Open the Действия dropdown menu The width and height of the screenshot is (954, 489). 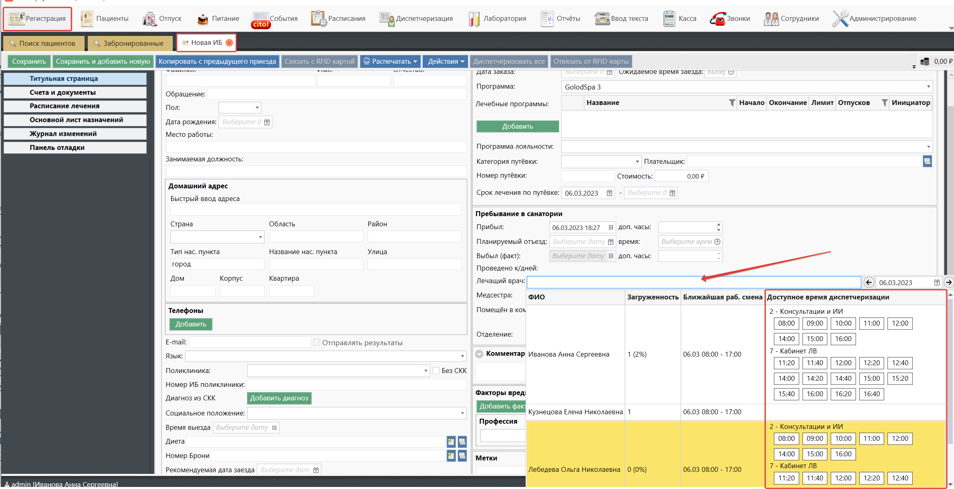coord(446,61)
